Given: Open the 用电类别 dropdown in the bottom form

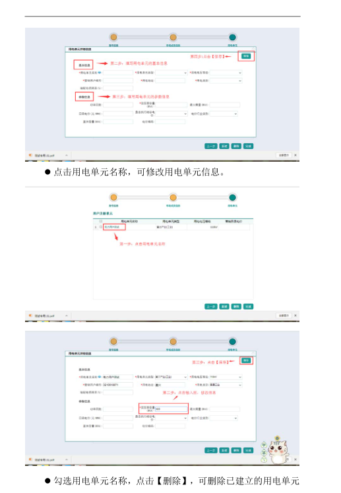Looking at the screenshot, I should 226,385.
